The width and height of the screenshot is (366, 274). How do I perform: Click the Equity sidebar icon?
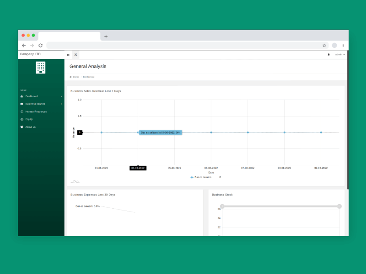click(22, 119)
